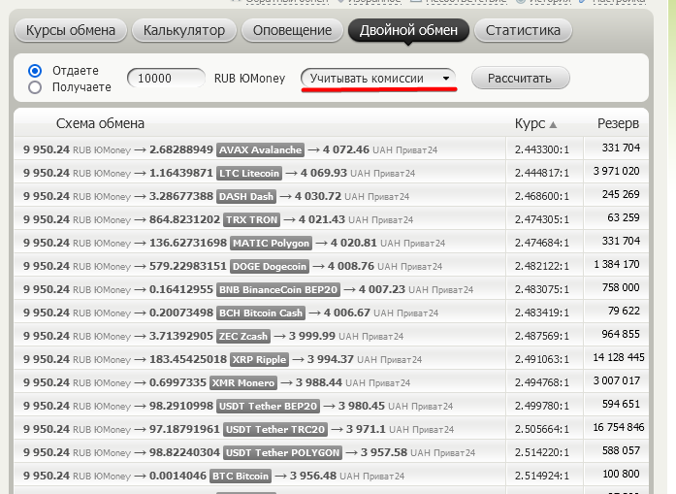This screenshot has width=676, height=494.
Task: Click rate 2.505664:1 in Tether TRC20 row
Action: (542, 429)
